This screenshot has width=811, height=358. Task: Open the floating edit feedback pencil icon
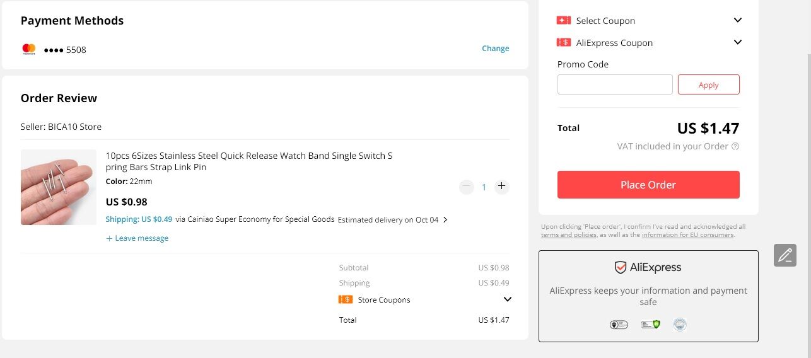[785, 255]
